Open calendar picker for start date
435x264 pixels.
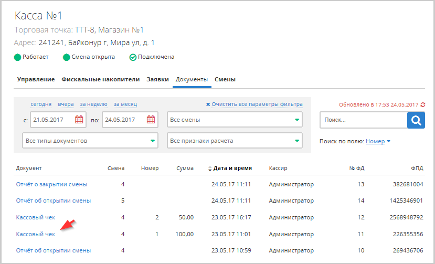(x=79, y=120)
